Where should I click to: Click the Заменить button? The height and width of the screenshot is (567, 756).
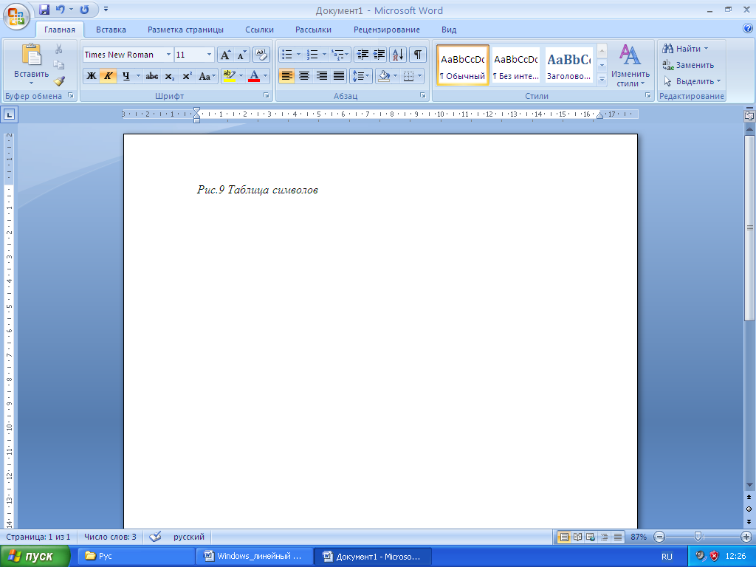[x=688, y=65]
